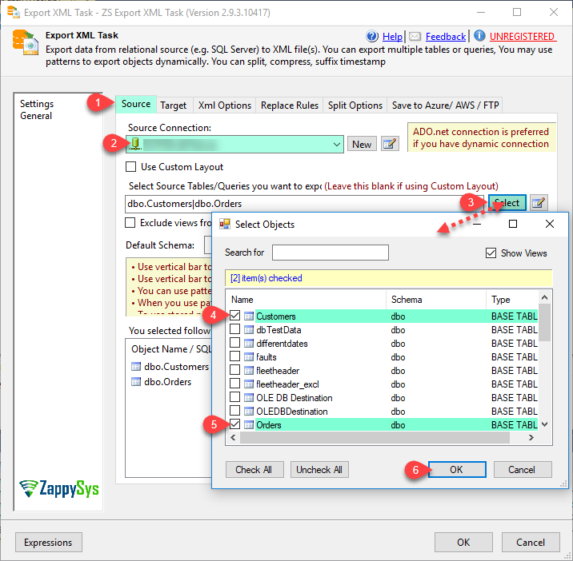Toggle the Exclude views checkbox
This screenshot has width=573, height=561.
(x=130, y=223)
